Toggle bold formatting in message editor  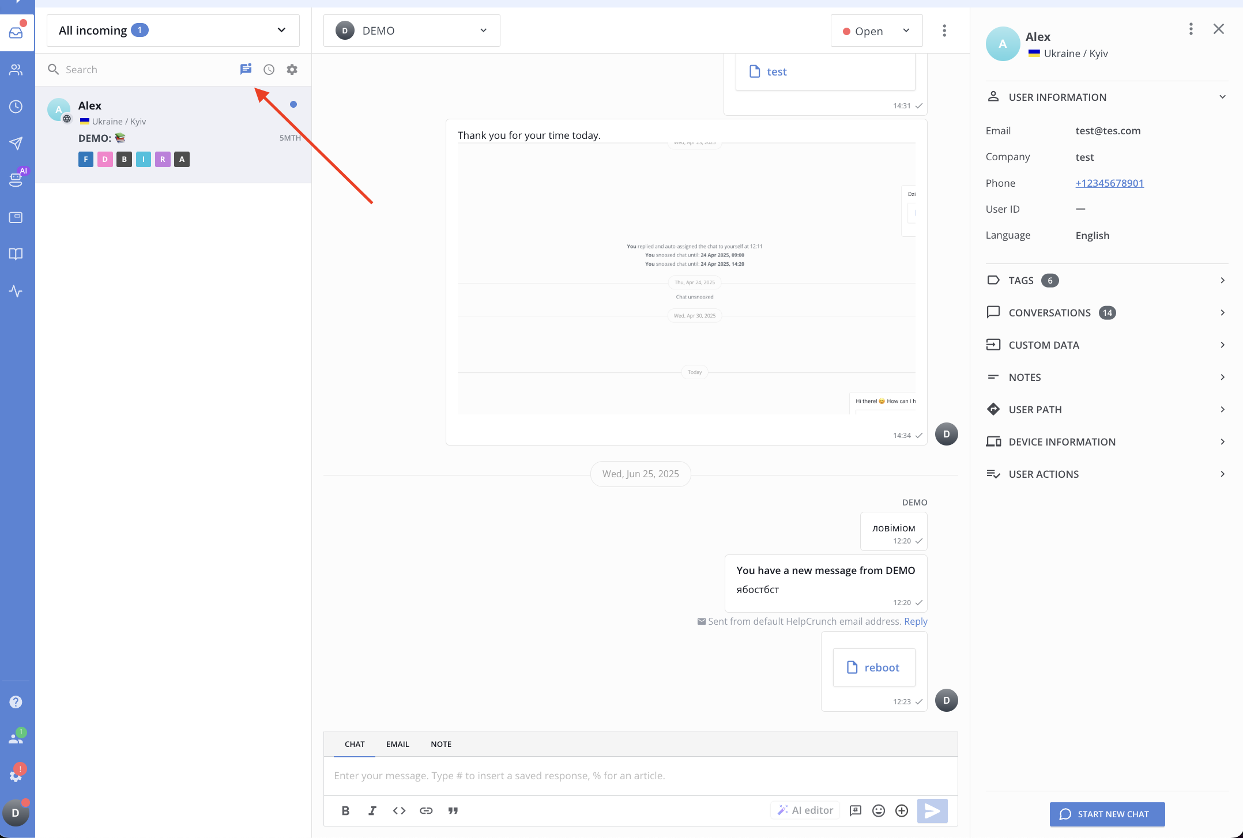(345, 810)
